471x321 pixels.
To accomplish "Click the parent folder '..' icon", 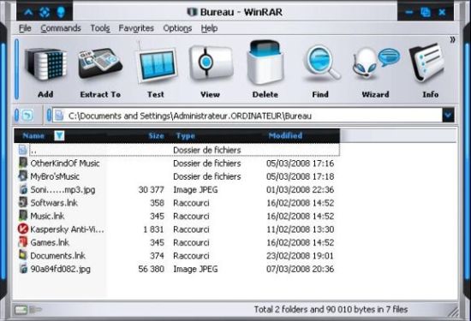I will coord(23,150).
